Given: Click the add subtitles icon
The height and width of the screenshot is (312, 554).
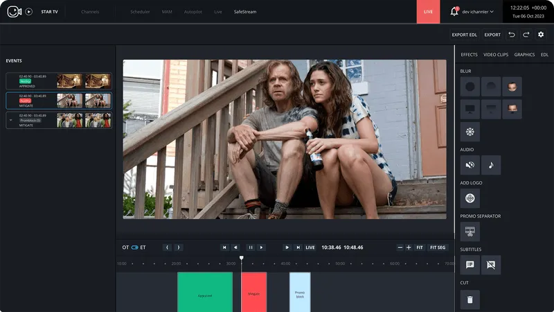Looking at the screenshot, I should pos(470,265).
